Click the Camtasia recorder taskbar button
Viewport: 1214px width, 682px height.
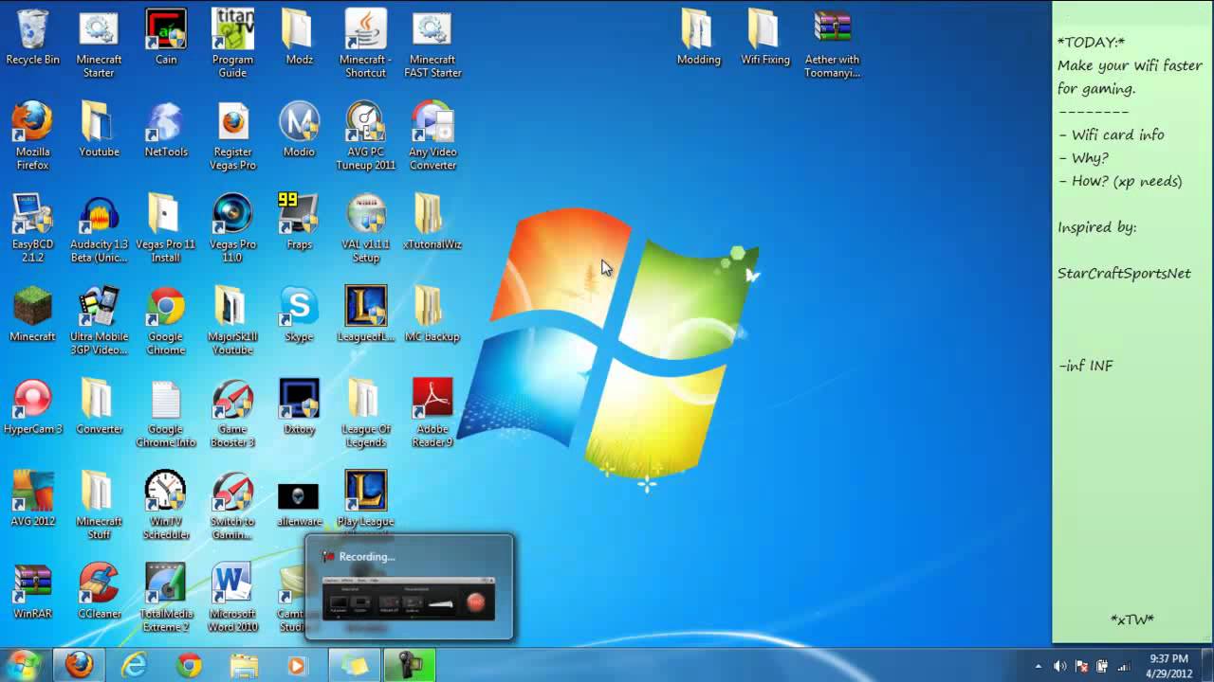[410, 666]
